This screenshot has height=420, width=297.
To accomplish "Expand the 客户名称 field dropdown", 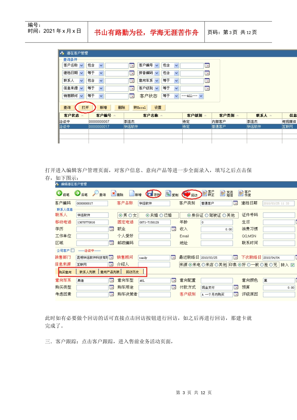I will coord(81,65).
